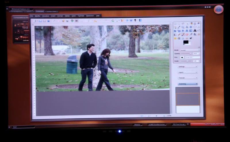Image resolution: width=230 pixels, height=142 pixels.
Task: Click the navigation preview thumbnail
Action: 187,99
